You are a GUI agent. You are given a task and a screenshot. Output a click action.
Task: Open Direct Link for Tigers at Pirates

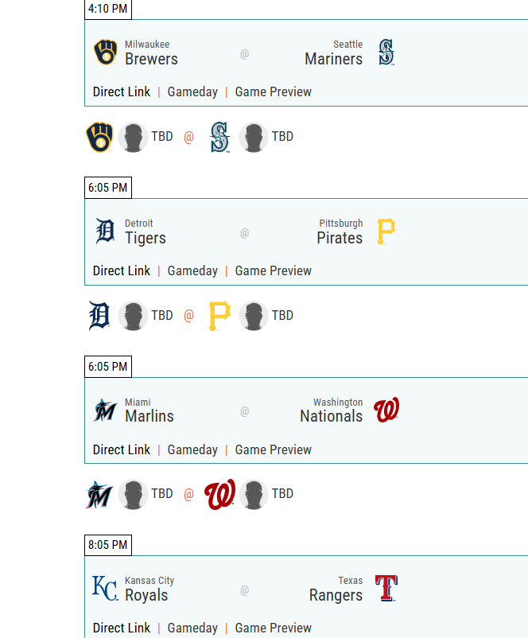(x=122, y=270)
